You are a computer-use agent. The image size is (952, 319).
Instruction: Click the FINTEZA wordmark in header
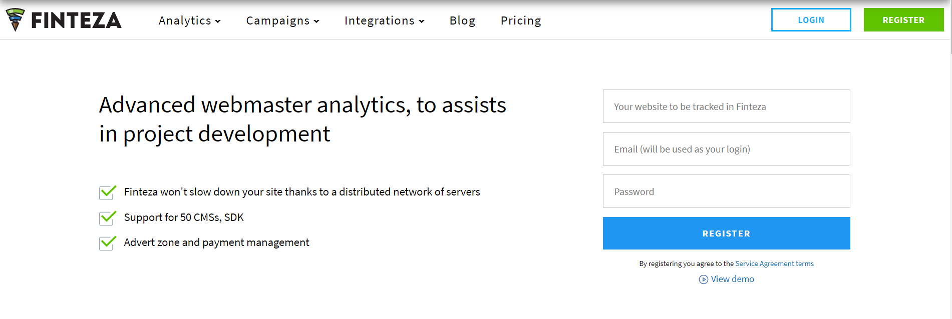click(76, 20)
